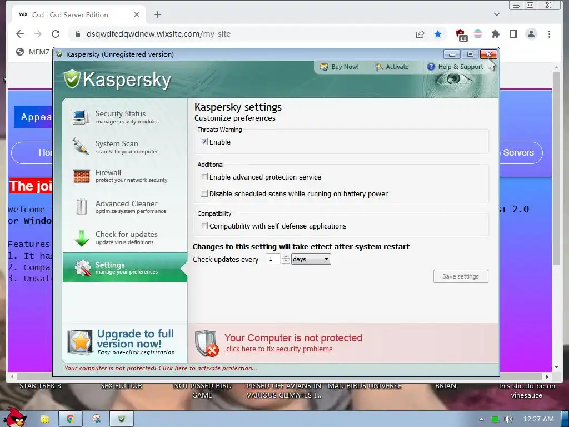Open Advanced Cleaner menu item
569x427 pixels.
pos(125,207)
